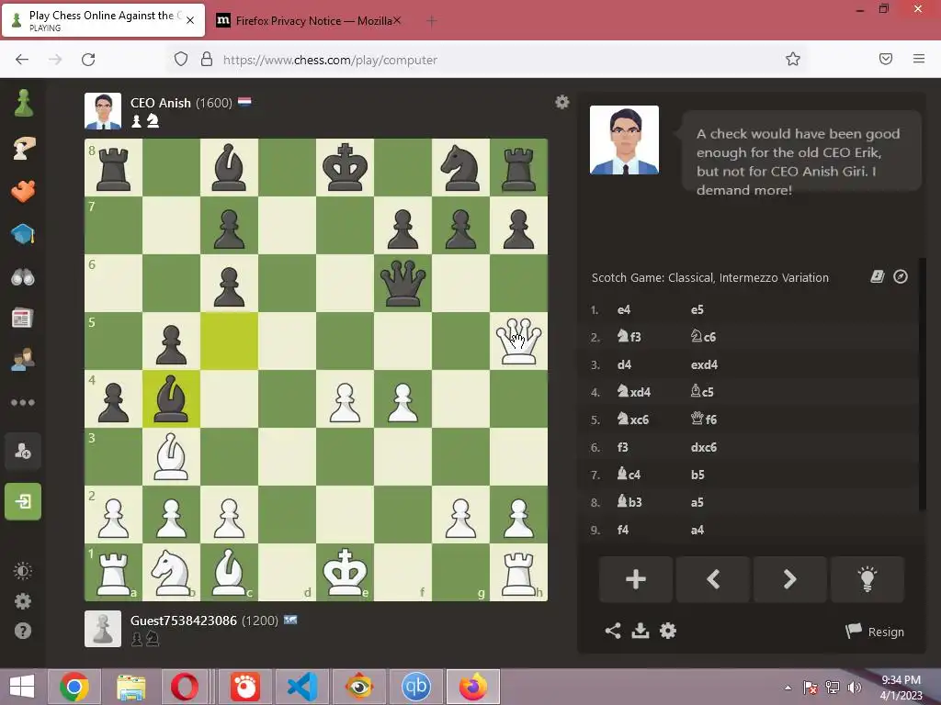Click the volume speaker tray icon
The width and height of the screenshot is (941, 705).
click(854, 688)
